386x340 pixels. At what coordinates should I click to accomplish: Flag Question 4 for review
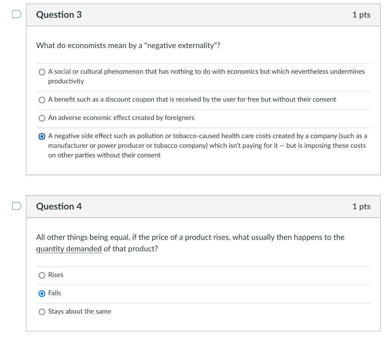click(x=16, y=206)
